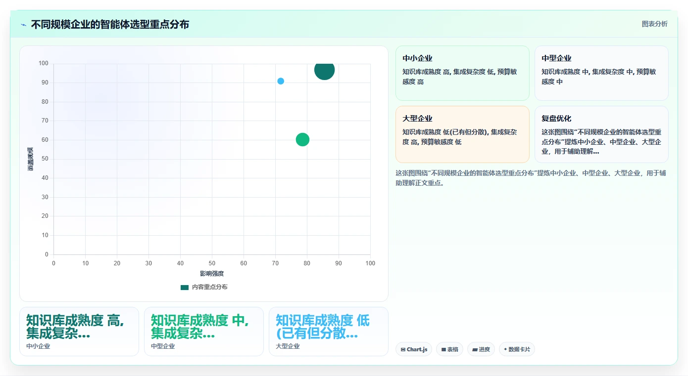Image resolution: width=688 pixels, height=376 pixels.
Task: Click the 大型企业 stat card blue headline
Action: point(323,327)
